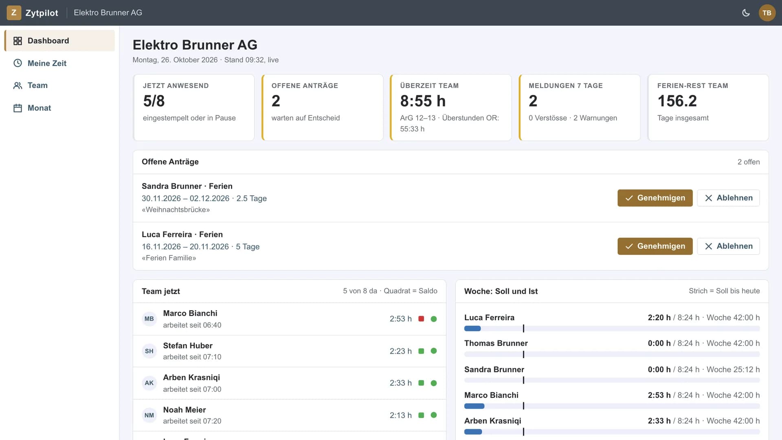Click the Monat calendar icon
The height and width of the screenshot is (440, 782).
coord(18,108)
